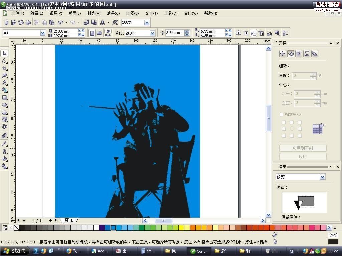Switch to Position tab in Transform docker
Image resolution: width=342 pixels, height=256 pixels.
click(x=283, y=54)
